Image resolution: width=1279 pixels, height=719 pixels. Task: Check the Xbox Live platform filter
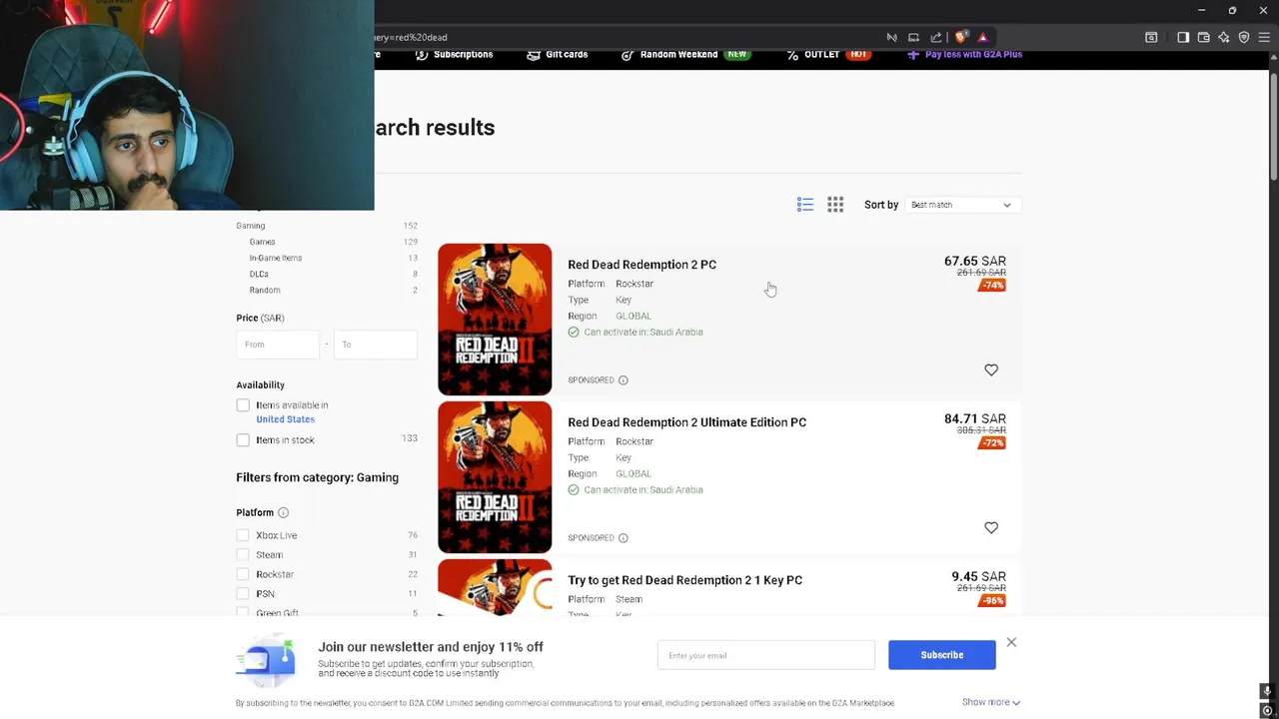point(243,535)
